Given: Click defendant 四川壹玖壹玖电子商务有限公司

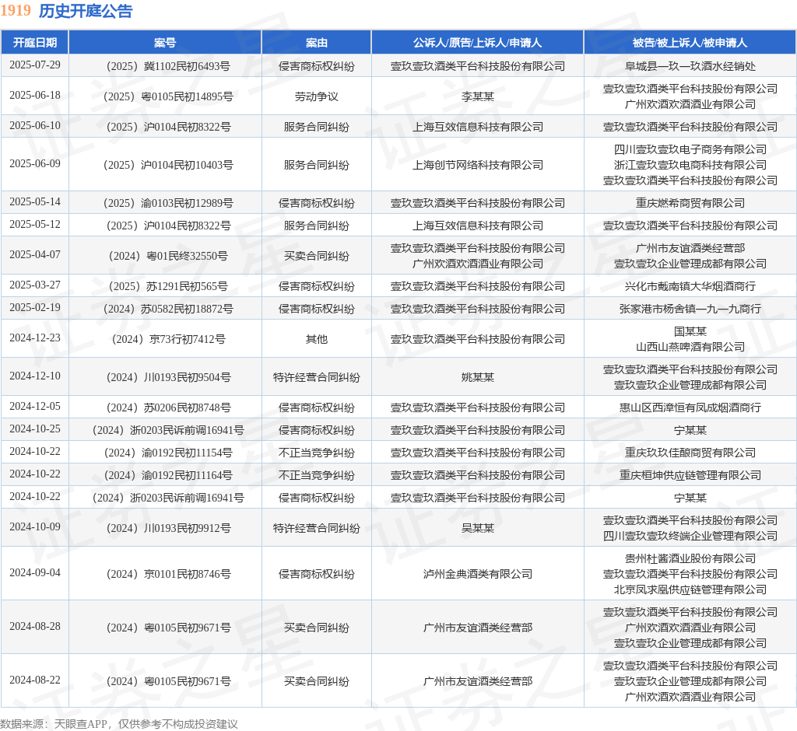Looking at the screenshot, I should pos(690,149).
